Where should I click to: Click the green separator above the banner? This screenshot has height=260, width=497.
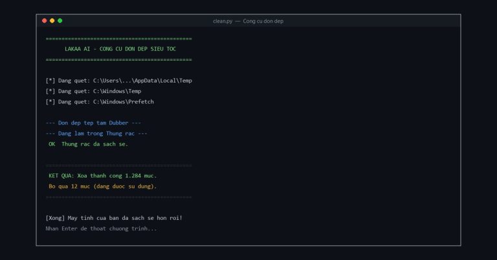[119, 39]
